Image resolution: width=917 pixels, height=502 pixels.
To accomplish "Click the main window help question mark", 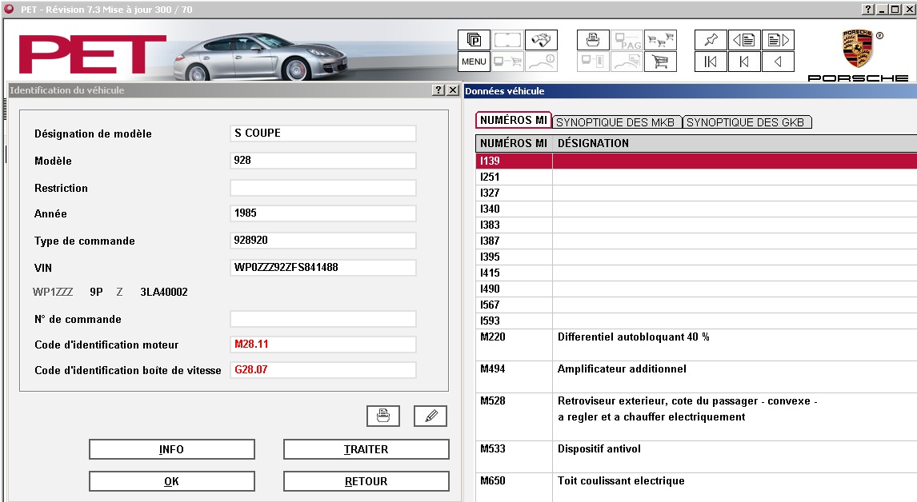I will point(868,10).
